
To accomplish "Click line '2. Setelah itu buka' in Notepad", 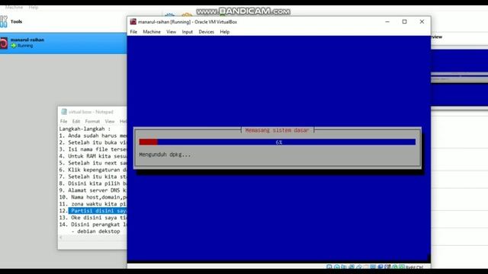I will 93,142.
